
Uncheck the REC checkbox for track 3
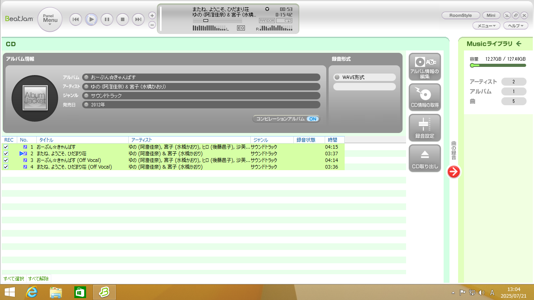[6, 160]
